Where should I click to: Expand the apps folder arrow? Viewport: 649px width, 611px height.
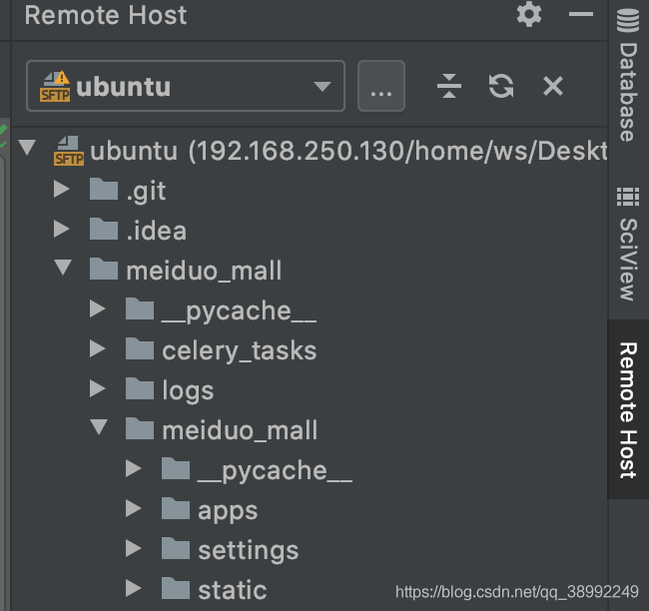(134, 508)
